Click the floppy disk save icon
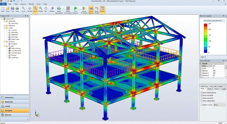 [x=13, y=8]
